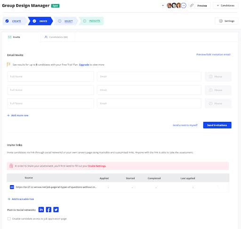Viewport: 241px width, 229px height.
Task: Open the Select step
Action: pyautogui.click(x=66, y=21)
